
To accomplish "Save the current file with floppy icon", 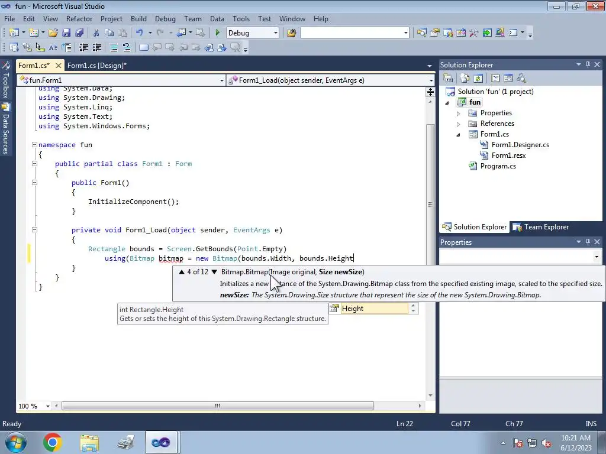I will pos(66,33).
